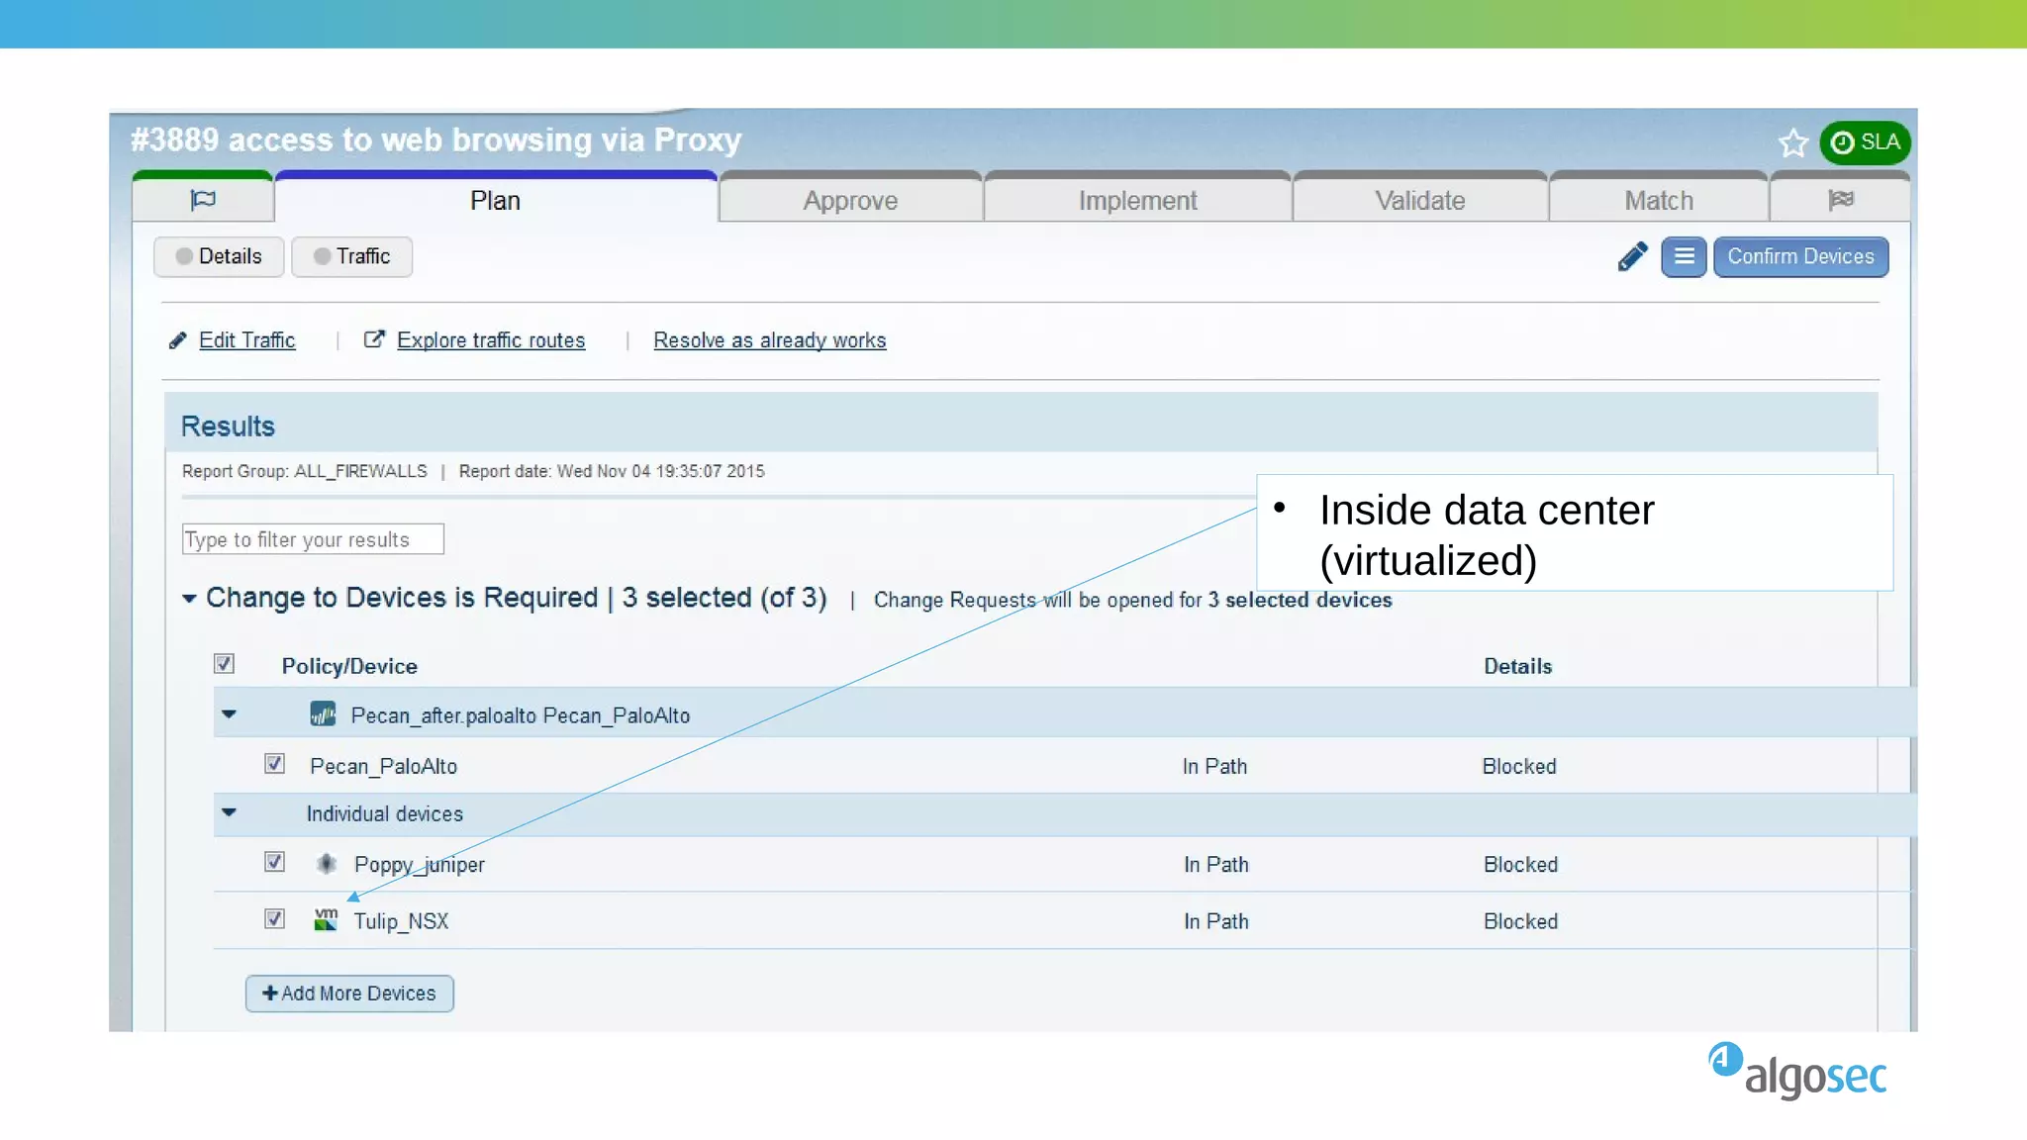
Task: Open the list menu icon button
Action: coord(1684,256)
